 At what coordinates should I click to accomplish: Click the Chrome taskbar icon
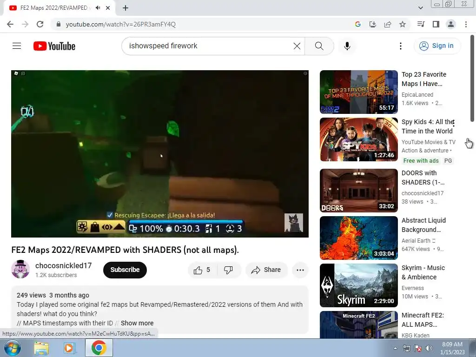(x=99, y=348)
